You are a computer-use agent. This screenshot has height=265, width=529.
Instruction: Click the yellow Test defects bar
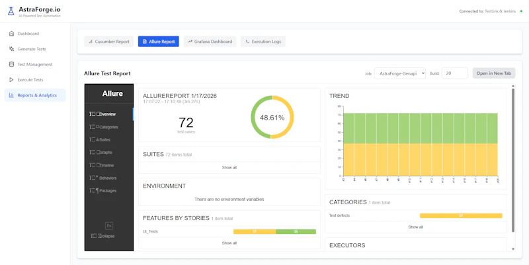[461, 216]
